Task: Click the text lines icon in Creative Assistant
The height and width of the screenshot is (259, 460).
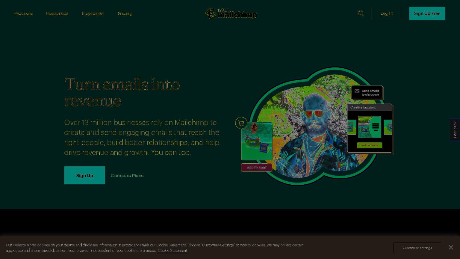Action: pos(376,127)
